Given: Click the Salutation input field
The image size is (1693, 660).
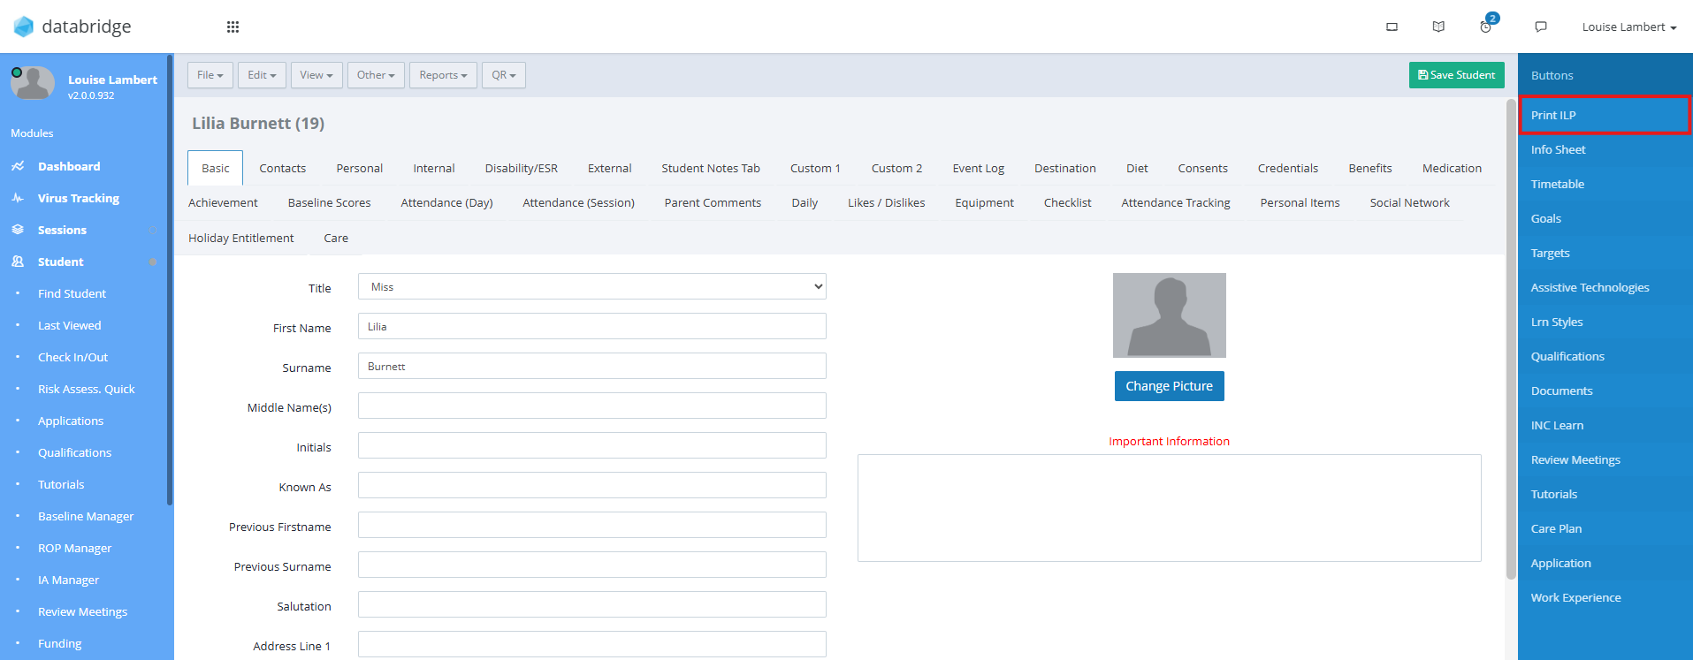Looking at the screenshot, I should 591,604.
